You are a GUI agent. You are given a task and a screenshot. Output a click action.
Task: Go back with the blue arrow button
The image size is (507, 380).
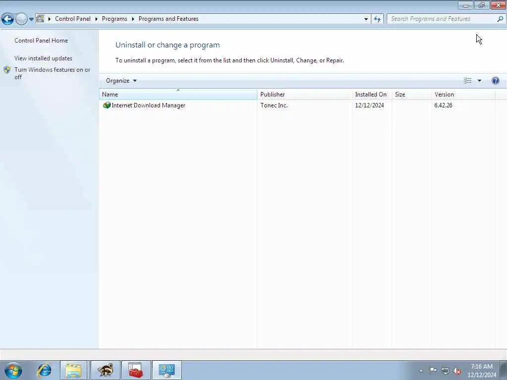coord(7,19)
